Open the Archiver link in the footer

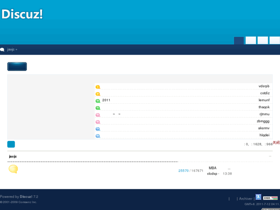pyautogui.click(x=246, y=199)
